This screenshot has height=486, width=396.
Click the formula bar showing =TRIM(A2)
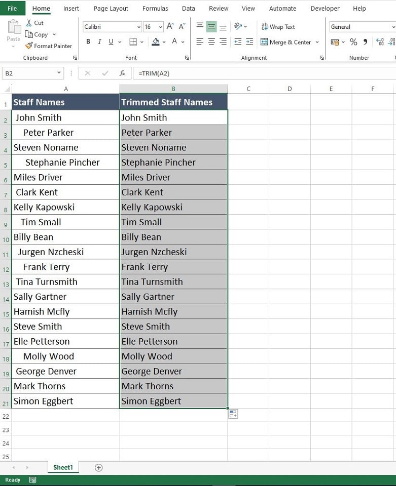(264, 73)
